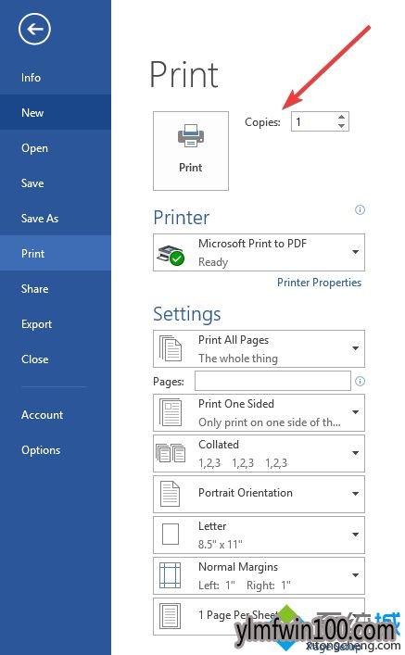Open Options in the sidebar
Image resolution: width=405 pixels, height=655 pixels.
(41, 450)
